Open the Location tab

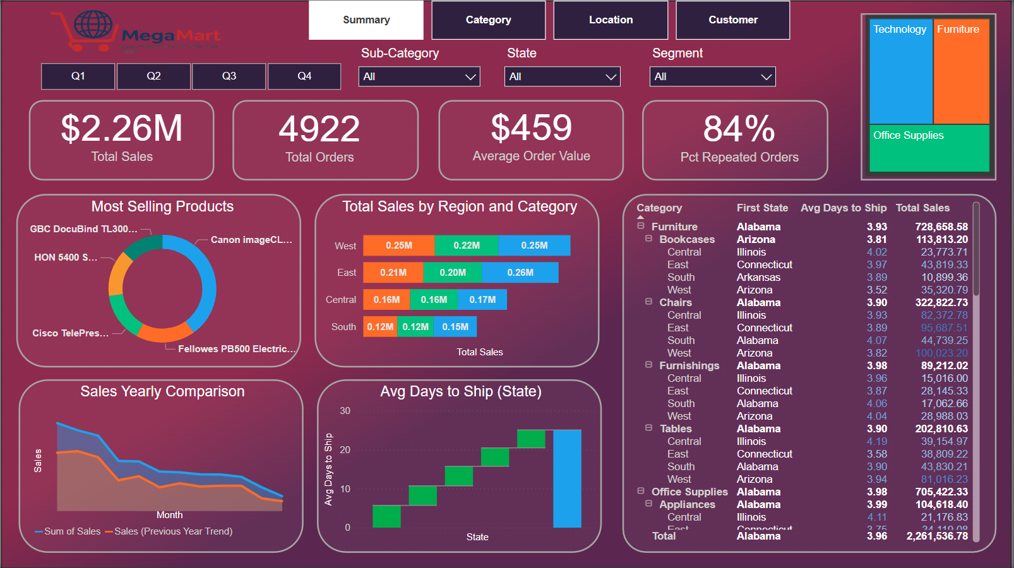tap(610, 20)
